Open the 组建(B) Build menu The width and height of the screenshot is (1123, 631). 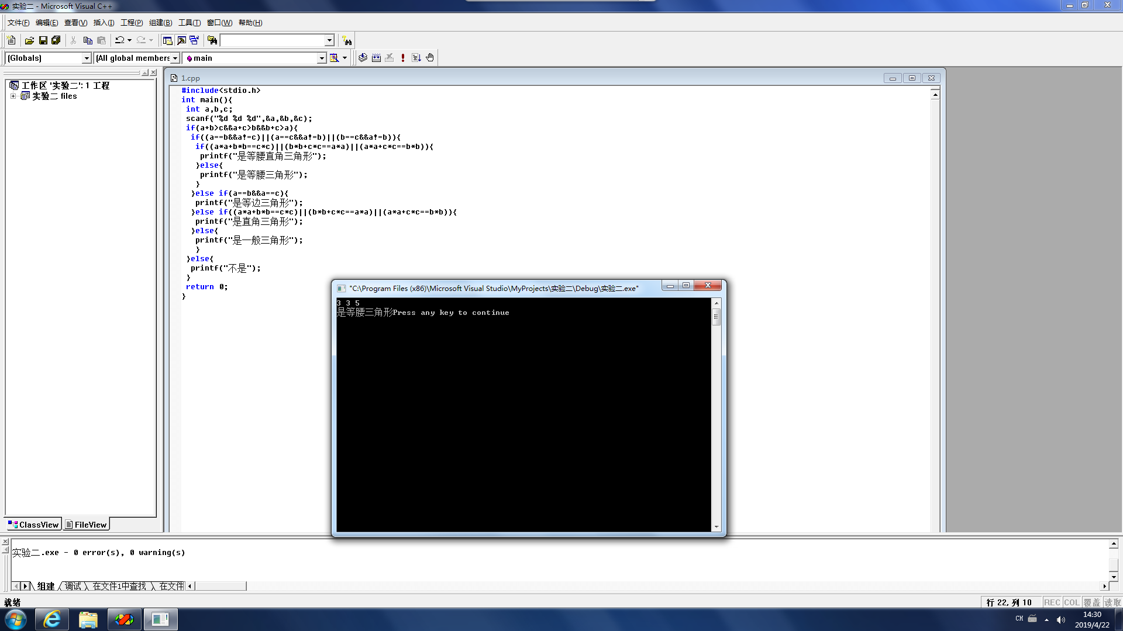(160, 23)
